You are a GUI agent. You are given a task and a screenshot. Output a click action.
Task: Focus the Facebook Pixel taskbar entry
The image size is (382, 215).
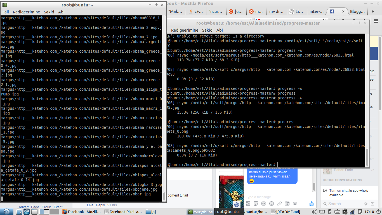coord(123,212)
